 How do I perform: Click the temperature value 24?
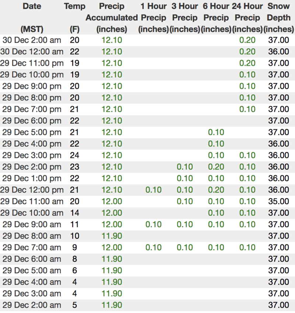point(74,155)
